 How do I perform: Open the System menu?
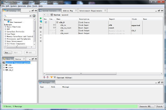14,6
